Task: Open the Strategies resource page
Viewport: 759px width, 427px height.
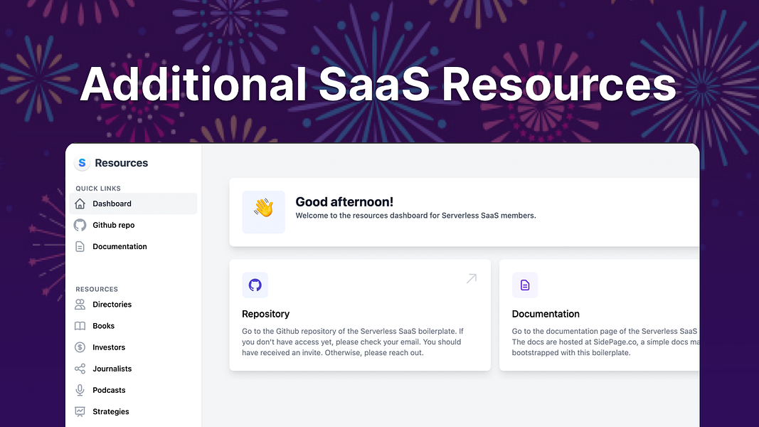Action: coord(133,411)
